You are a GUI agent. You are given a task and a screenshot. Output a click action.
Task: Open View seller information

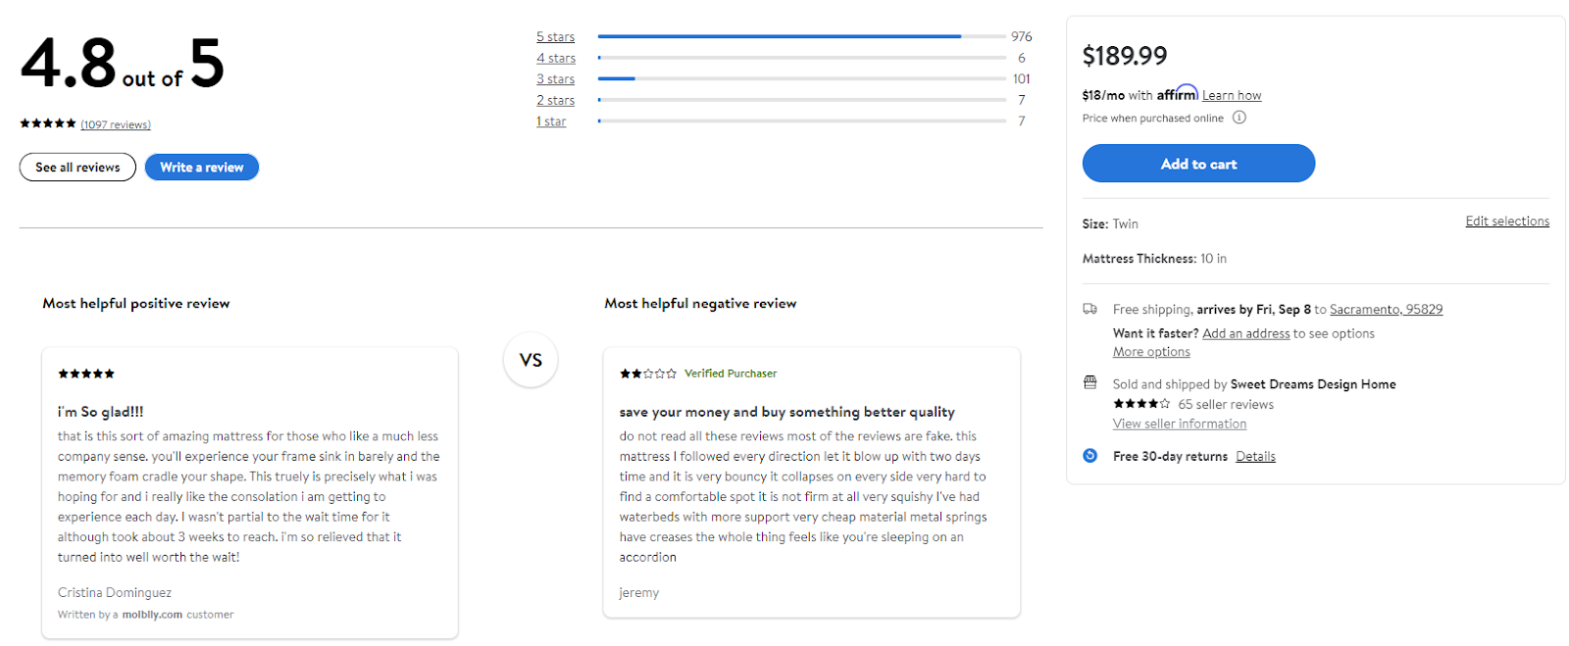1179,424
